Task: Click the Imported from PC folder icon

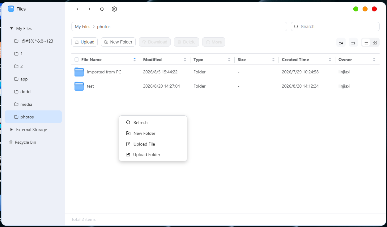Action: [x=79, y=72]
